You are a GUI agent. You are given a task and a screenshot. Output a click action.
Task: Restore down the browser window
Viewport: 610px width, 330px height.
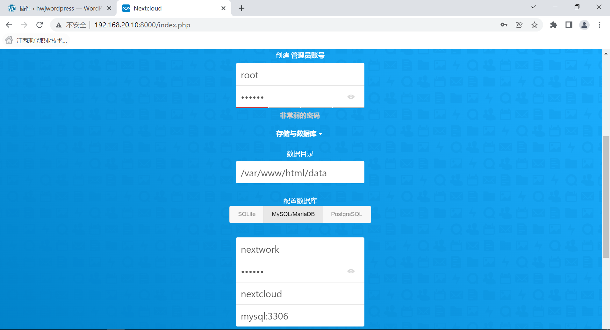[577, 7]
